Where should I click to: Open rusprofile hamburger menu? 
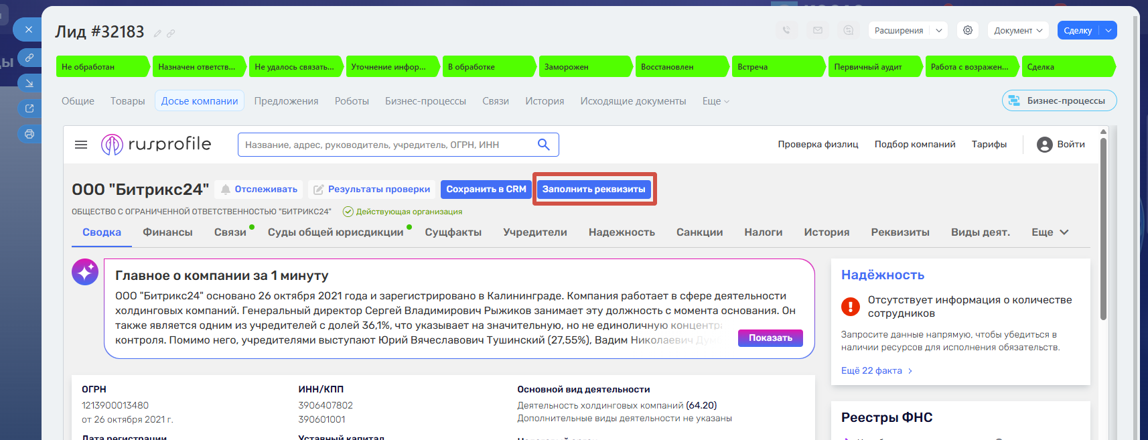coord(81,145)
